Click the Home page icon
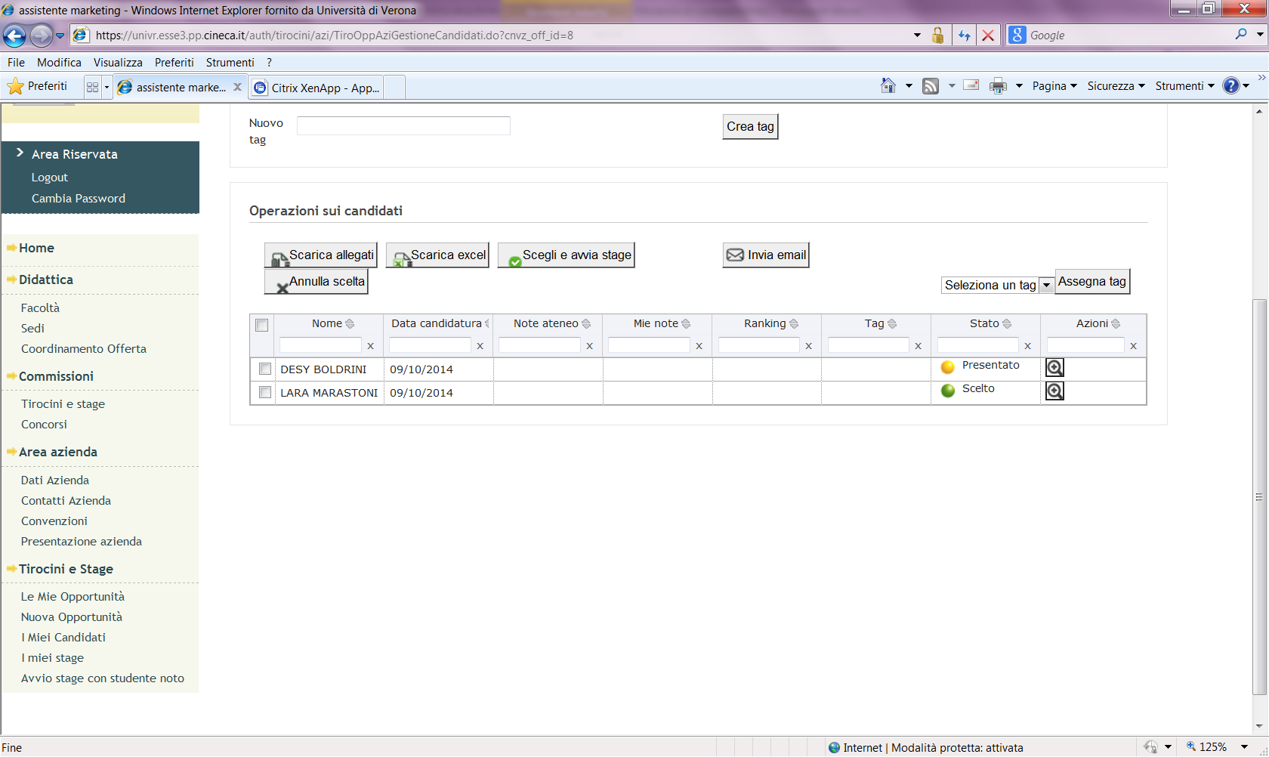 coord(888,86)
